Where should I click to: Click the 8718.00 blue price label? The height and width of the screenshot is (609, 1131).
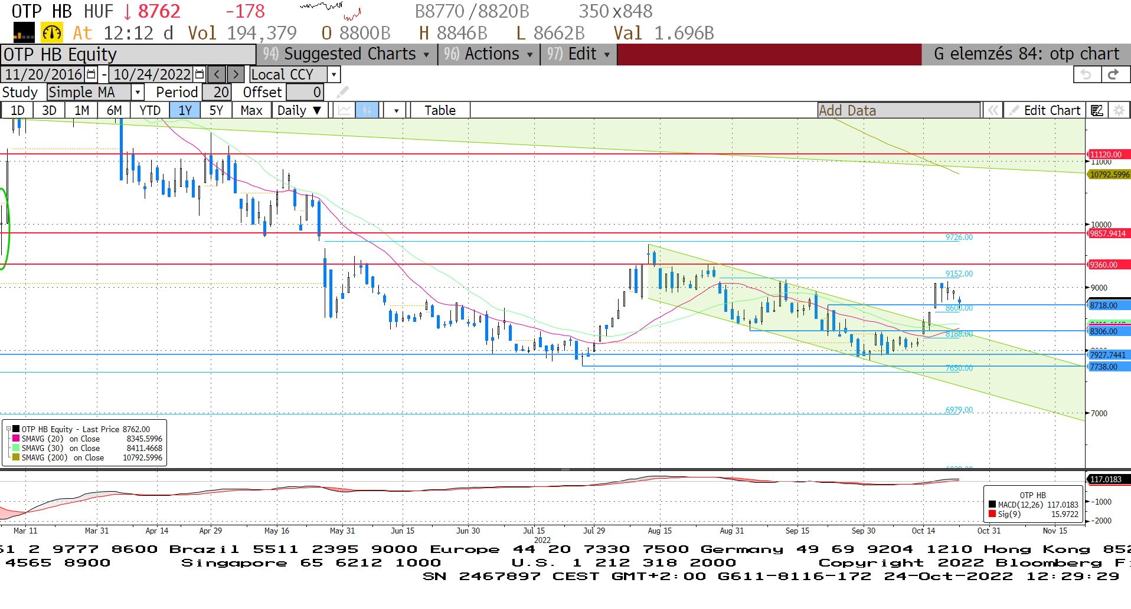[1109, 305]
